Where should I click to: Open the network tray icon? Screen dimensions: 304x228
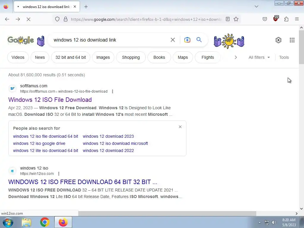point(267,222)
